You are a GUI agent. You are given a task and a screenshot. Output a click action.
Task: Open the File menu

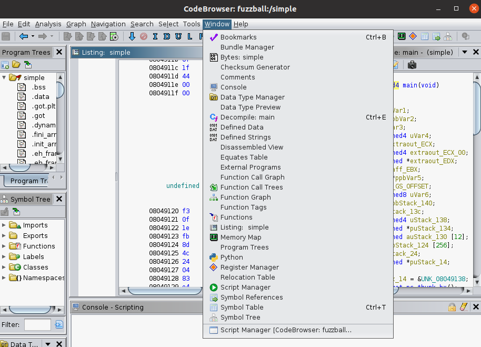(8, 24)
